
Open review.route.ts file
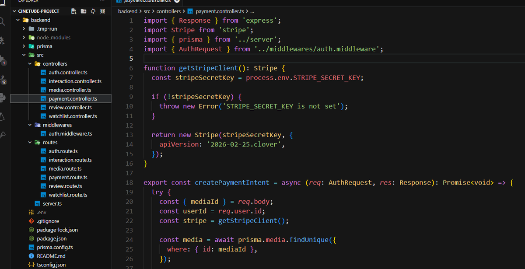pos(61,186)
